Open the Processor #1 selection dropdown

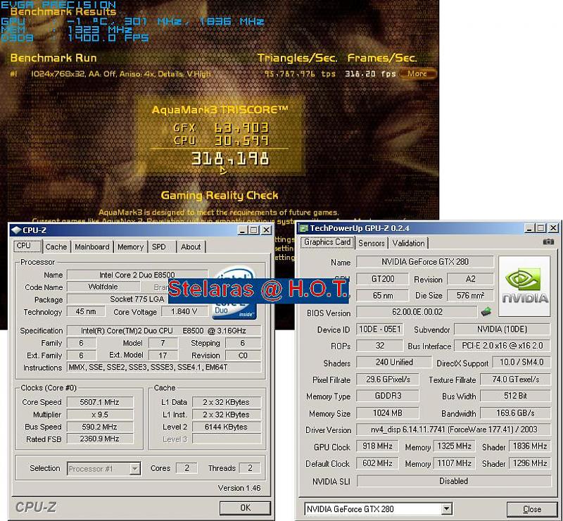(135, 468)
